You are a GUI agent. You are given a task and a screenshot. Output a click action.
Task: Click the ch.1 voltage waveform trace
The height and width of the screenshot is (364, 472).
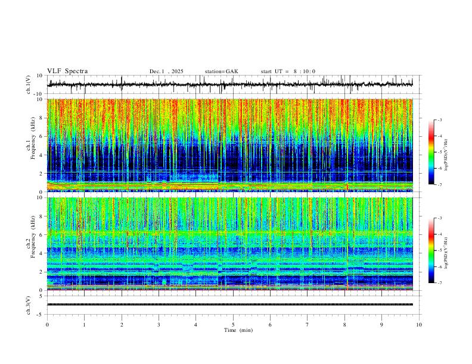(229, 84)
